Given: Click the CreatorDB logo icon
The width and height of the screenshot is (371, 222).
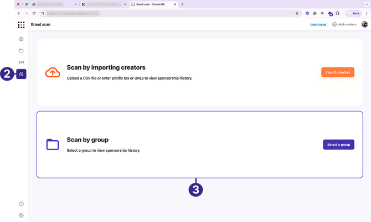Looking at the screenshot, I should pyautogui.click(x=21, y=25).
